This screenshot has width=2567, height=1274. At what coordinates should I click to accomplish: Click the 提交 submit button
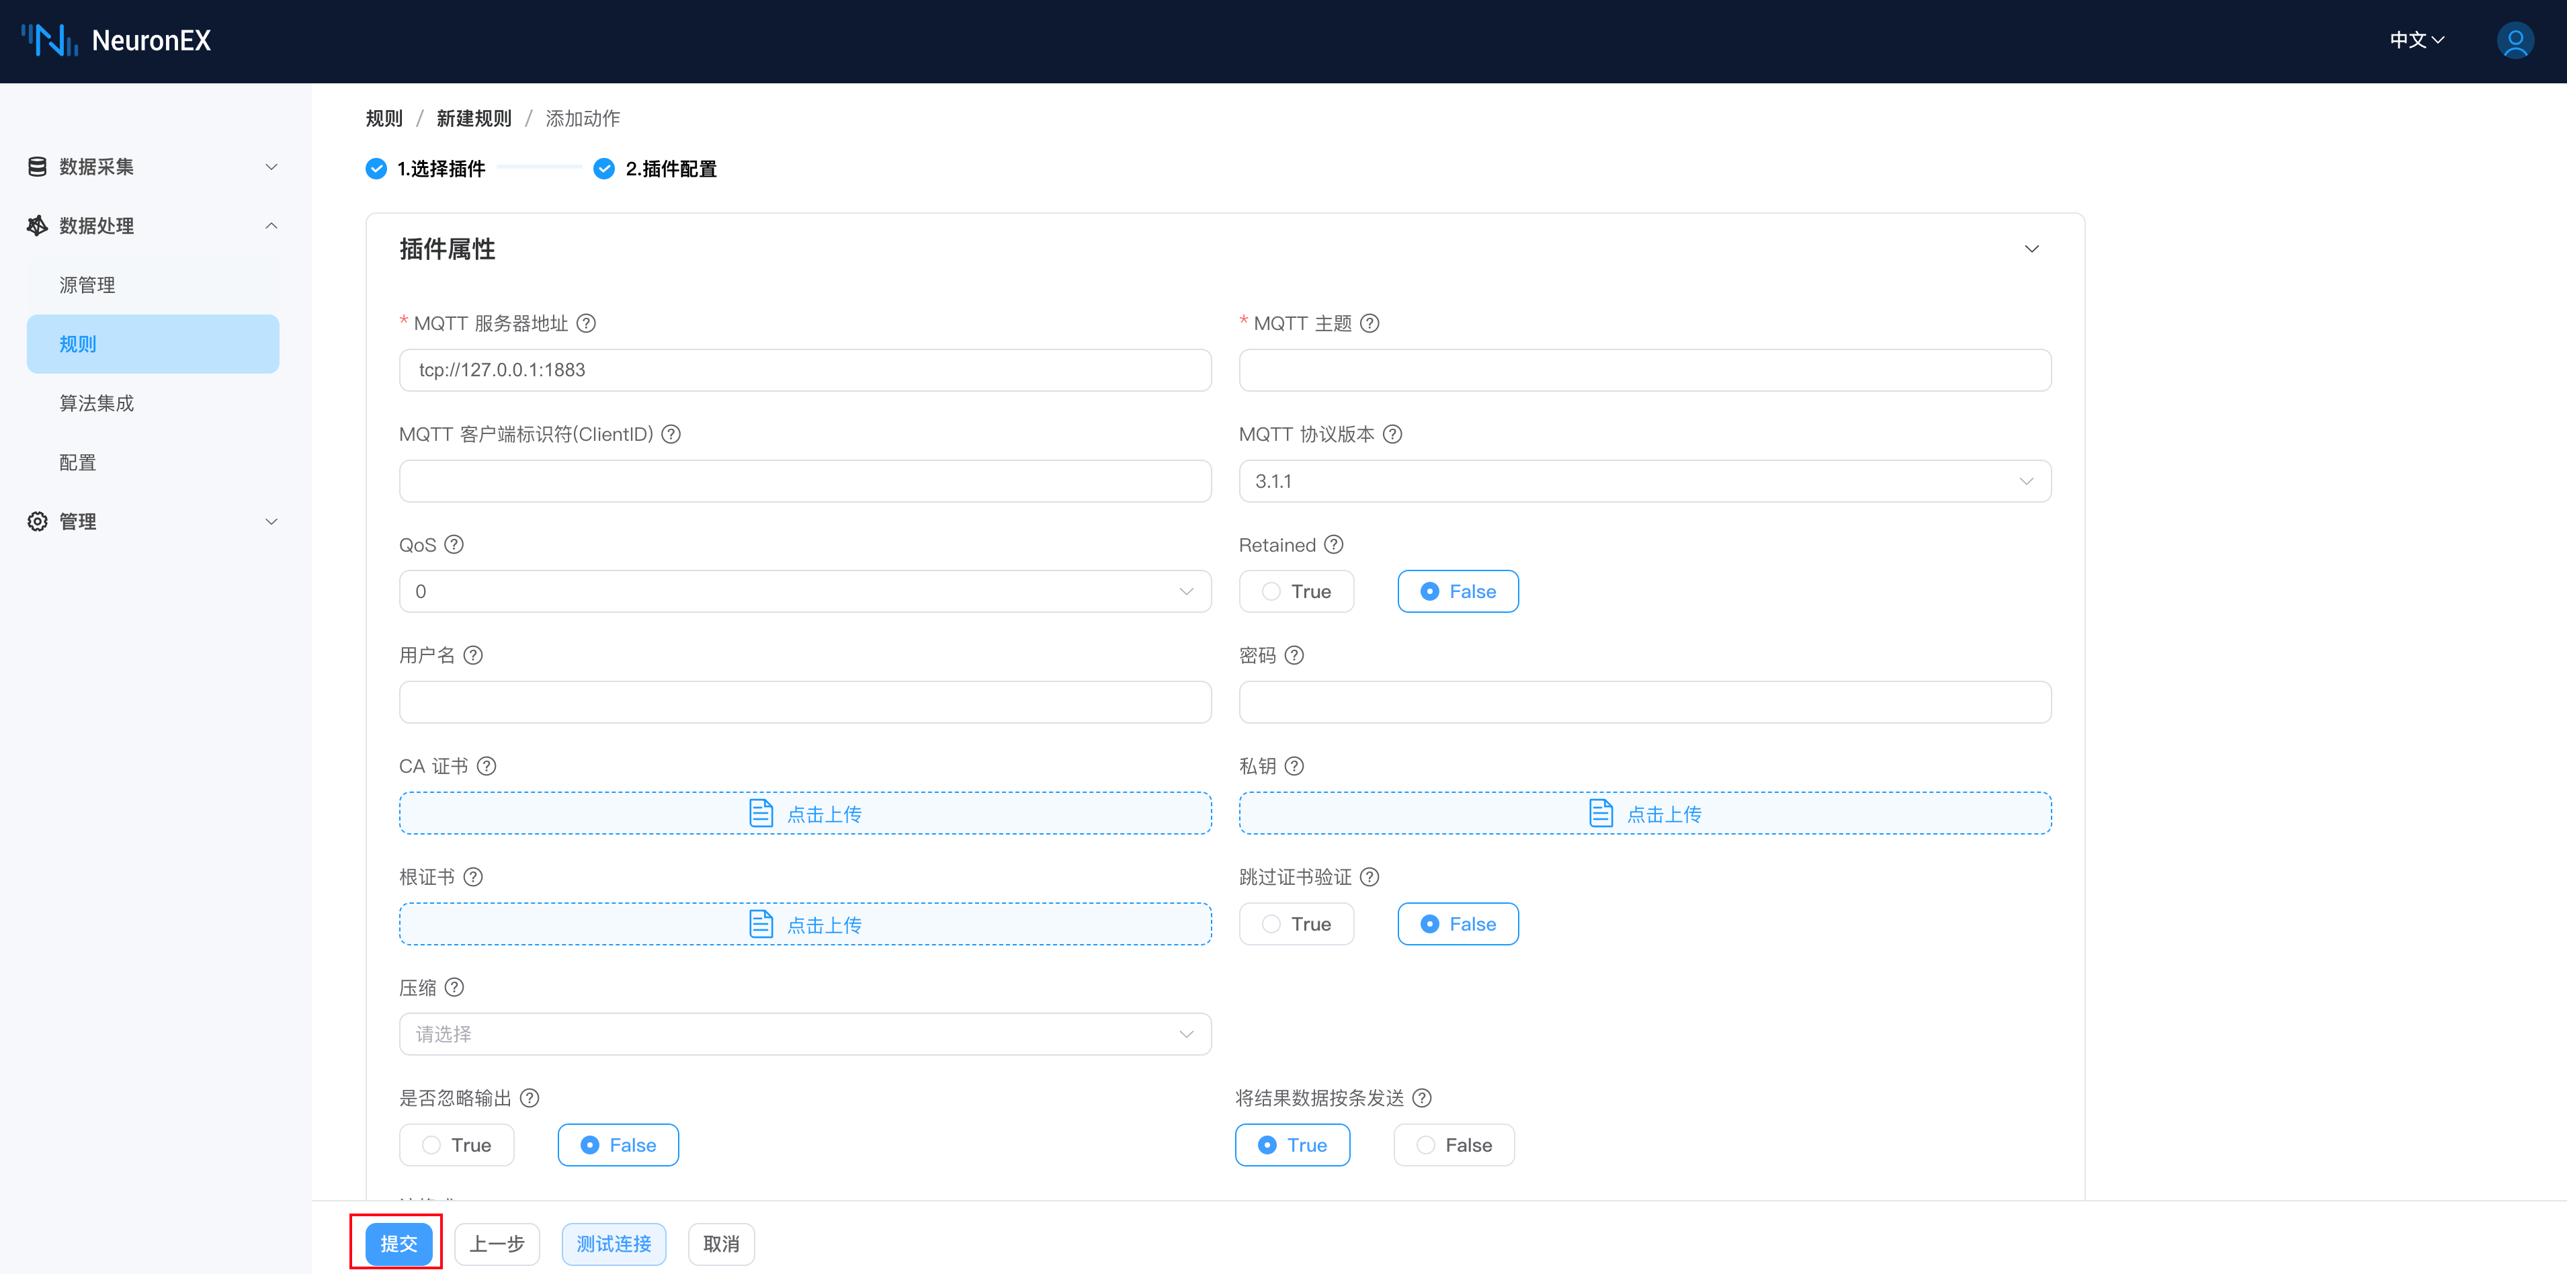point(398,1244)
